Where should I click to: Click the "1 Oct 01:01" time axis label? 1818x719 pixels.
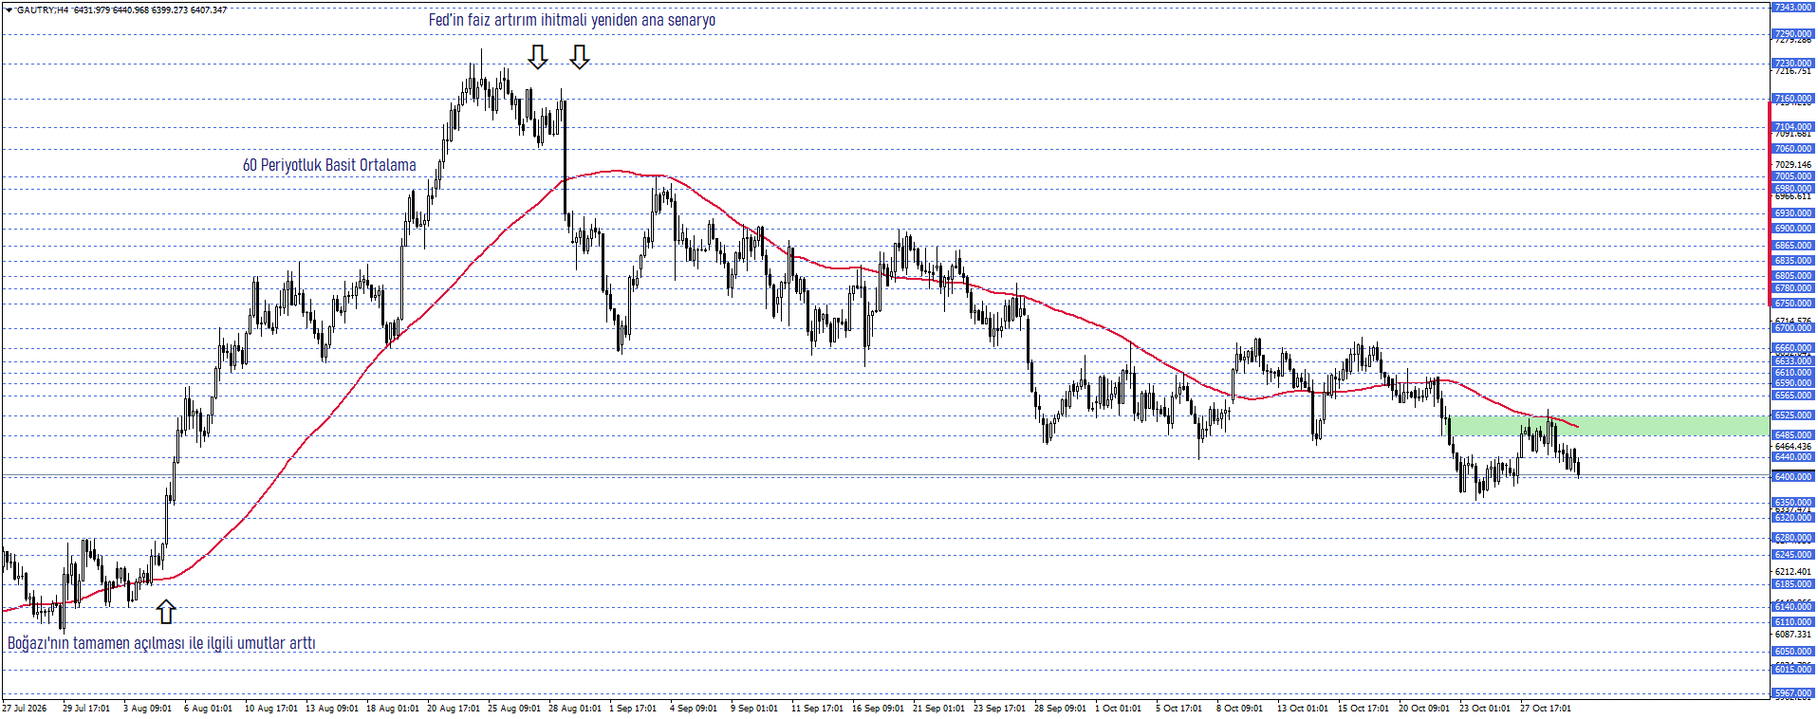point(1118,709)
